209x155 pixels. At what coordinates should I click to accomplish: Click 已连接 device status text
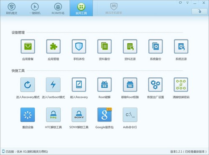(27, 152)
